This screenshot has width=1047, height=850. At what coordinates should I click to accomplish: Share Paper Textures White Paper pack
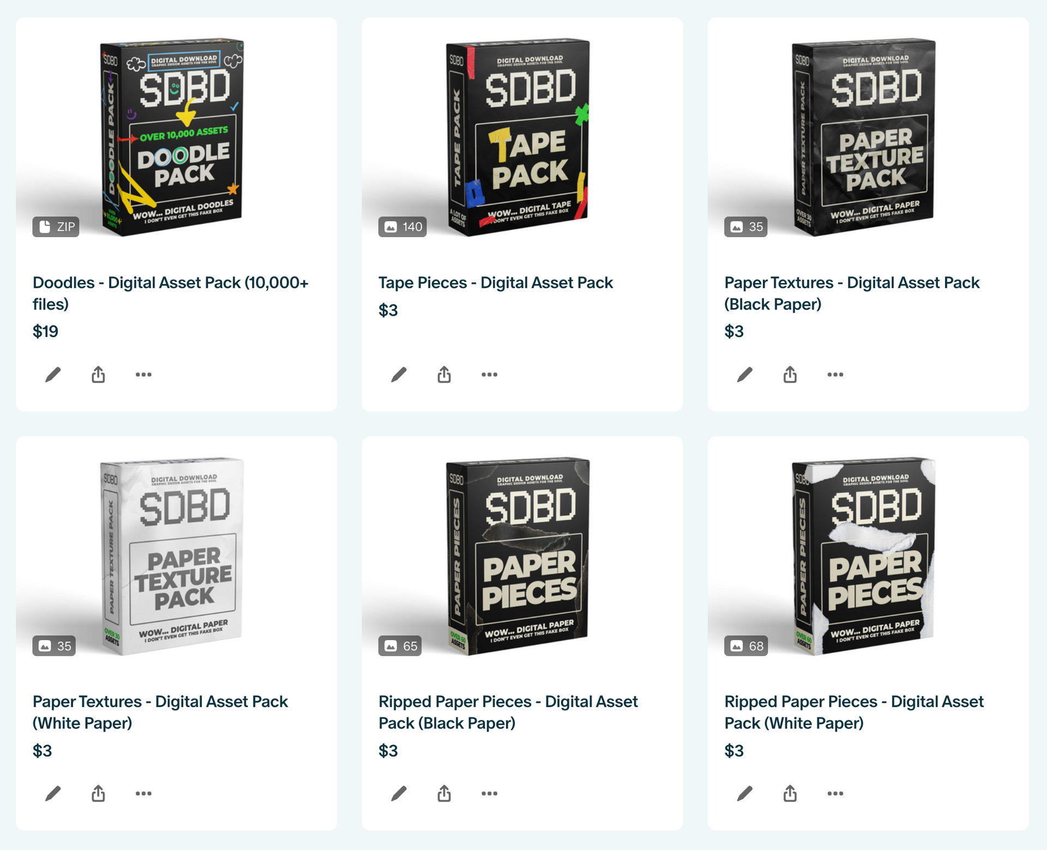pos(98,793)
